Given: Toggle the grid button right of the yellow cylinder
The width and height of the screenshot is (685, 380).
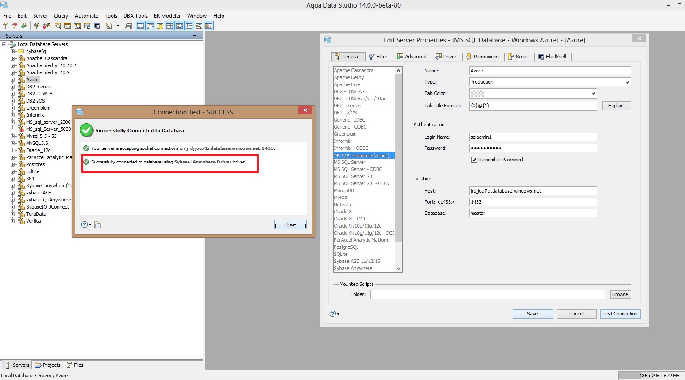Looking at the screenshot, I should (x=169, y=26).
